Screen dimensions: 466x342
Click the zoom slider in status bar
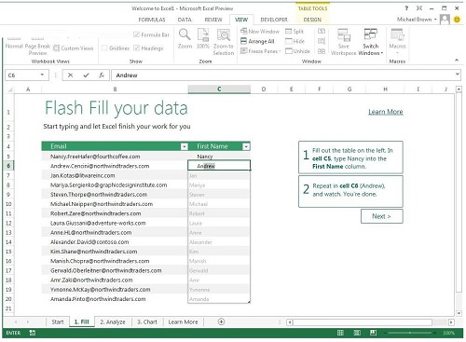tap(410, 333)
